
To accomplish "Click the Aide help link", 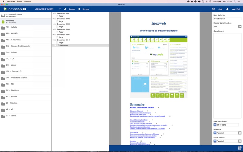I will tap(221, 9).
